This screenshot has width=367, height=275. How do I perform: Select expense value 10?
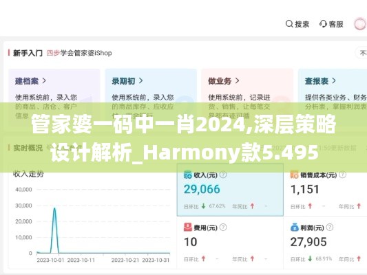190,242
